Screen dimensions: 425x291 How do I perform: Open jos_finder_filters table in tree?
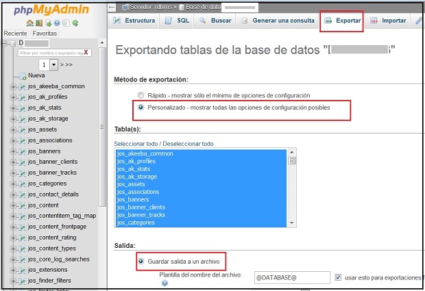click(x=49, y=281)
